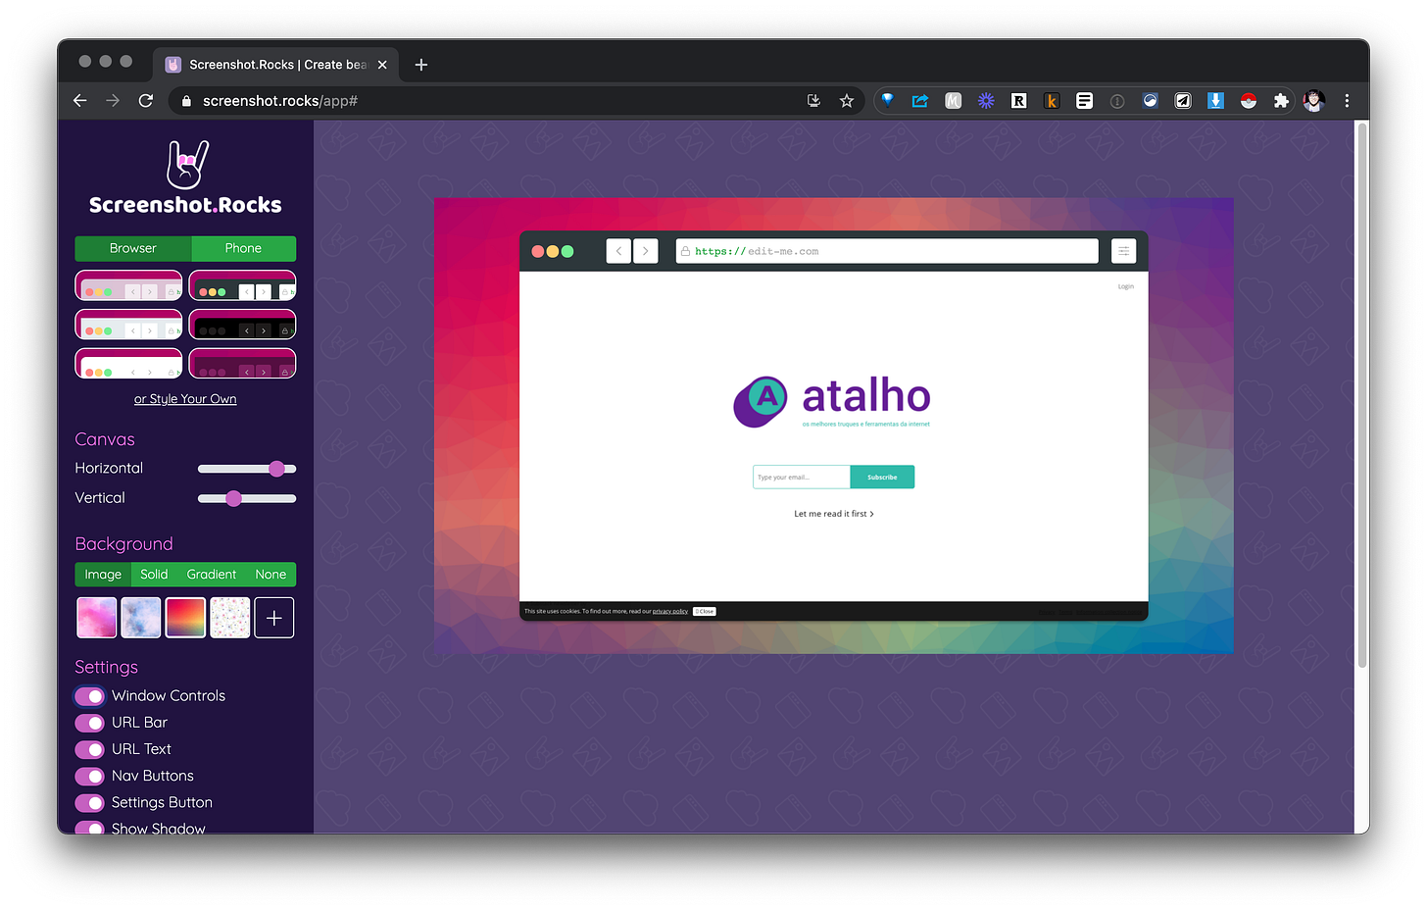This screenshot has width=1427, height=910.
Task: Click 'Let me read it first' link
Action: pos(834,514)
